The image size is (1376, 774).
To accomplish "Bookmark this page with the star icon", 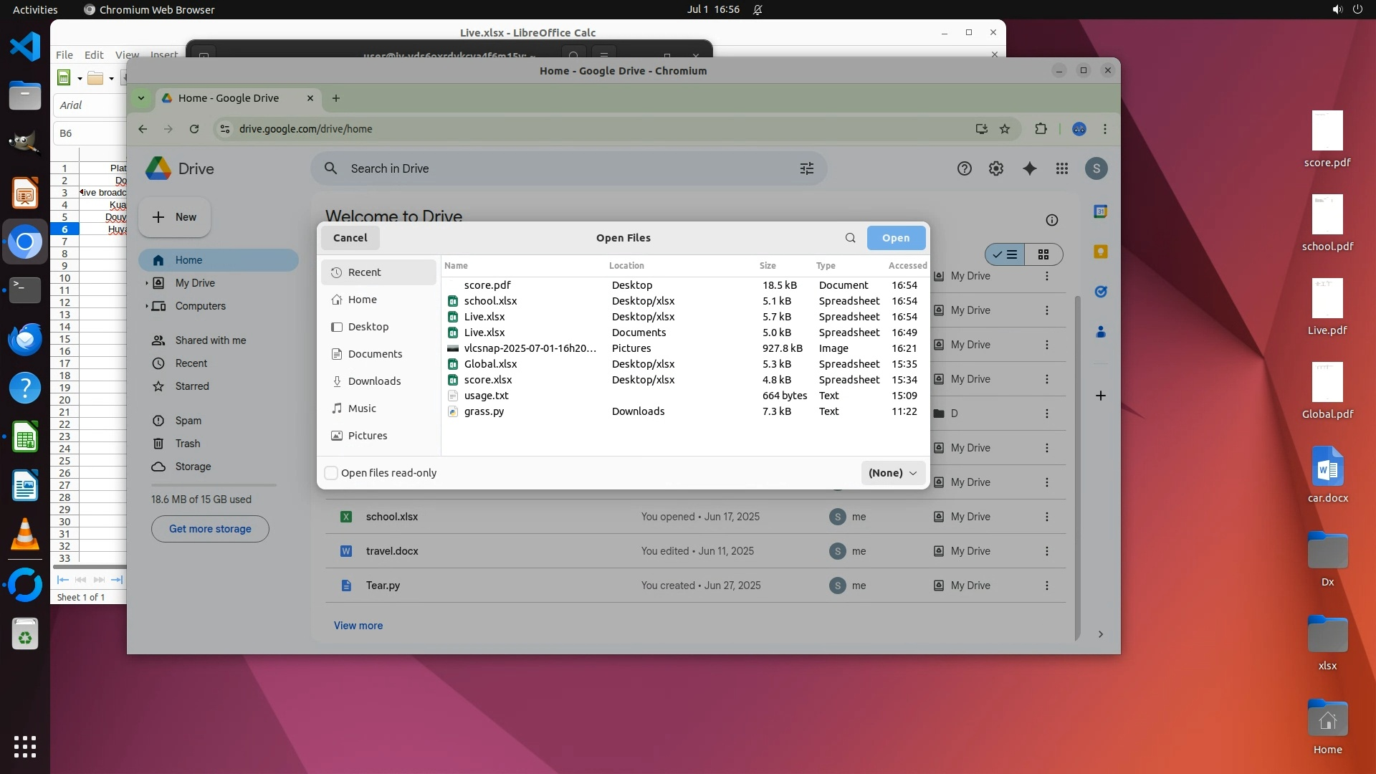I will [x=1005, y=129].
